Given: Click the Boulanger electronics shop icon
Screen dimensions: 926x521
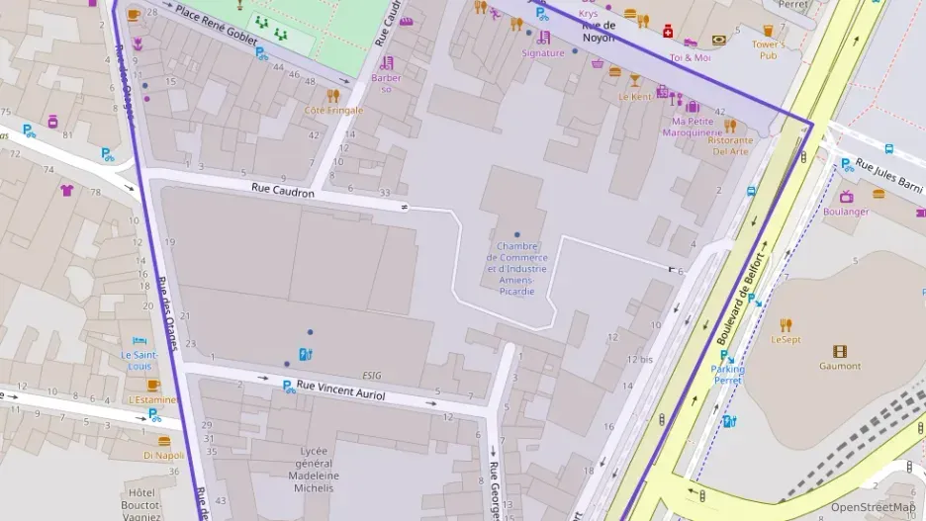Looking at the screenshot, I should pyautogui.click(x=847, y=197).
